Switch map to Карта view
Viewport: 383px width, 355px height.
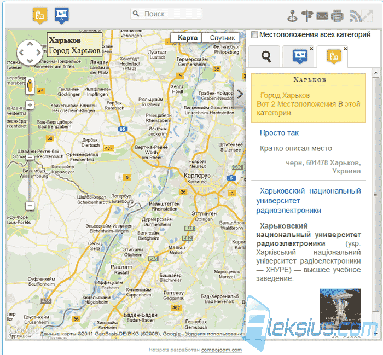click(x=187, y=38)
